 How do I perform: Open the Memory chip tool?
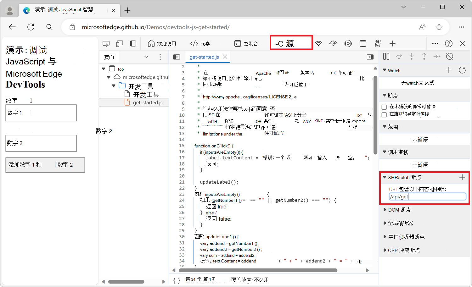pos(348,43)
